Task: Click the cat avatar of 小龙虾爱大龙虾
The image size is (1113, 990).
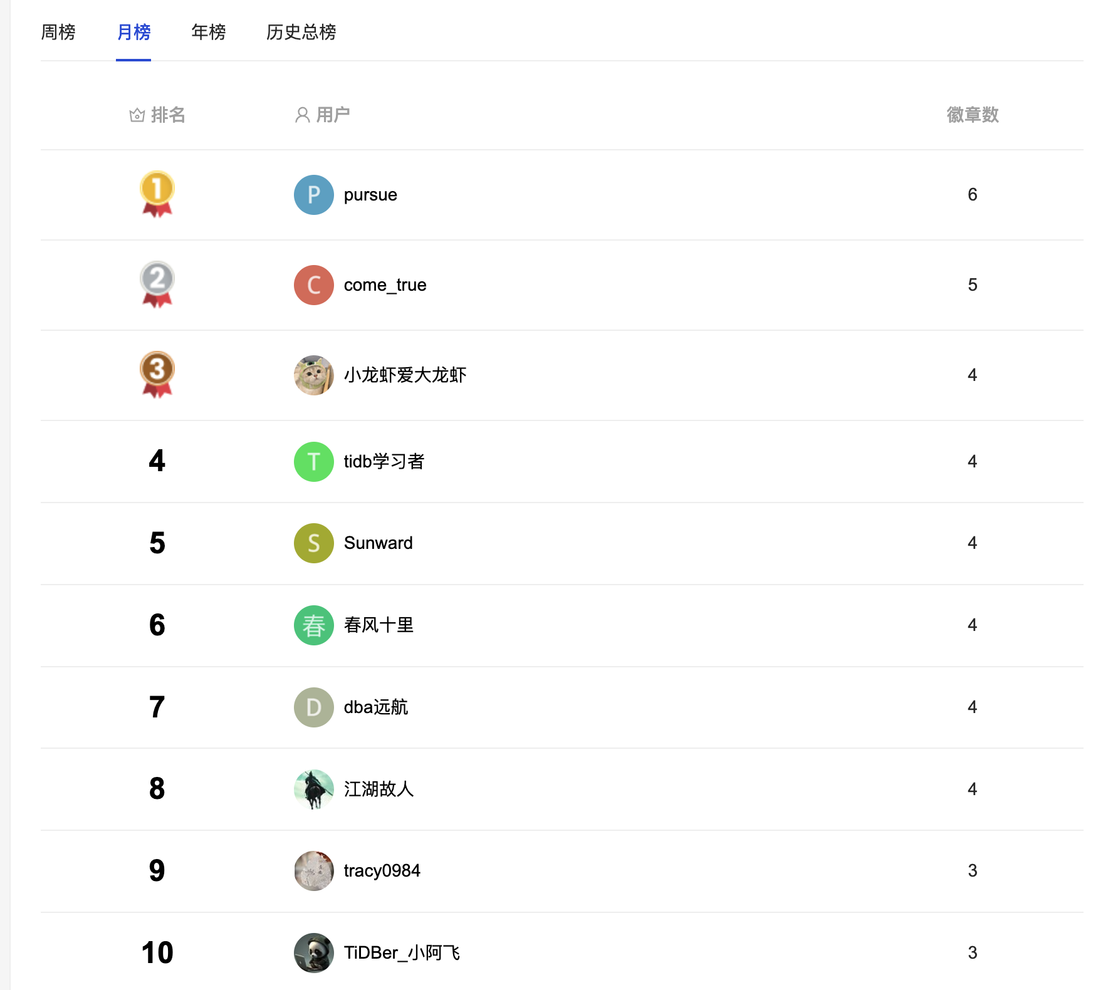Action: [313, 375]
